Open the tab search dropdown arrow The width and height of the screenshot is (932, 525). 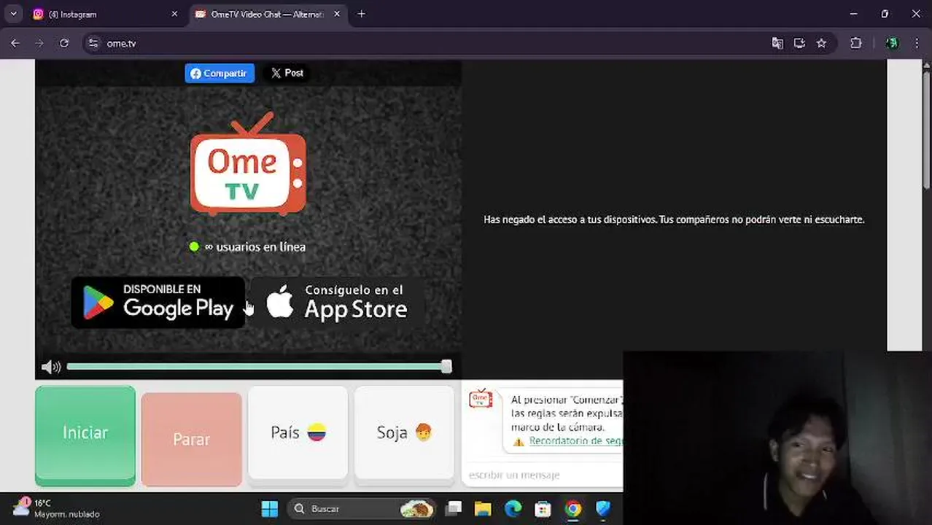click(x=13, y=14)
